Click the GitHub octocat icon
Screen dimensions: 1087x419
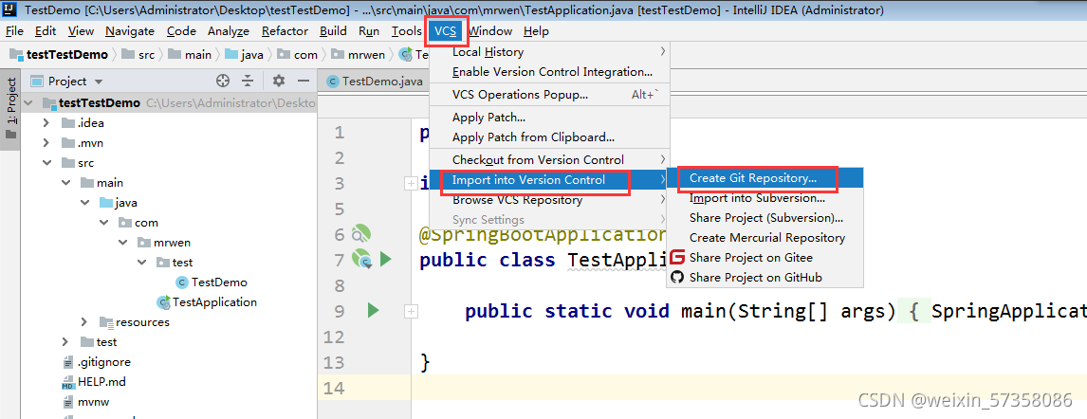tap(677, 277)
